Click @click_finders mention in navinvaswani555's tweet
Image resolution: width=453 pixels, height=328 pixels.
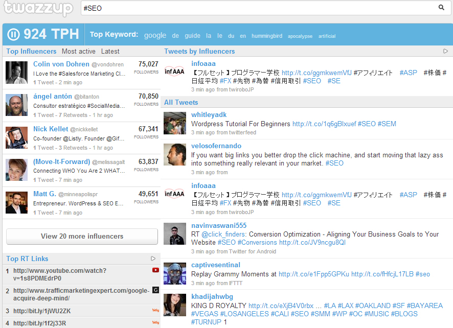pyautogui.click(x=224, y=234)
